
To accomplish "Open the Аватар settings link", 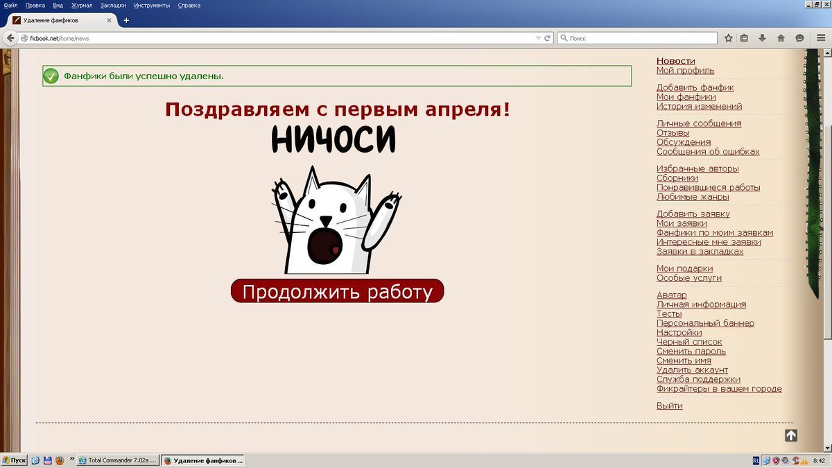I will [672, 295].
